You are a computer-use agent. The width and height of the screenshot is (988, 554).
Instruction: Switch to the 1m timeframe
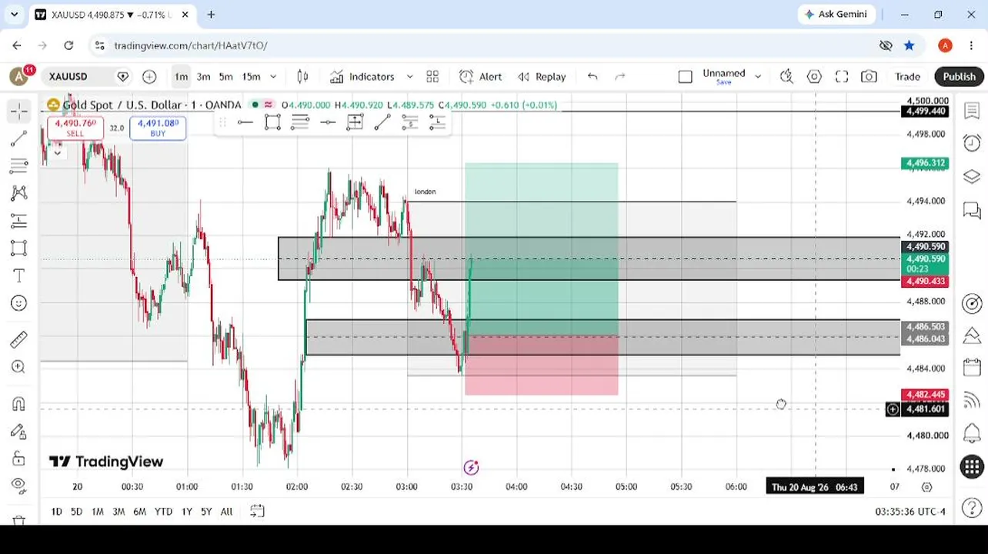[181, 76]
